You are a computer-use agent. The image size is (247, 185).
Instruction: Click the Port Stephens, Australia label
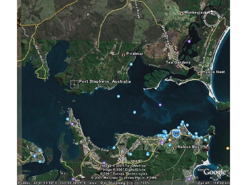click(x=105, y=81)
